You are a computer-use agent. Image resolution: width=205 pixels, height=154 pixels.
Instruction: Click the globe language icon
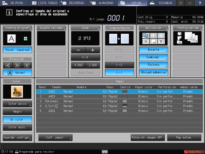click(181, 3)
